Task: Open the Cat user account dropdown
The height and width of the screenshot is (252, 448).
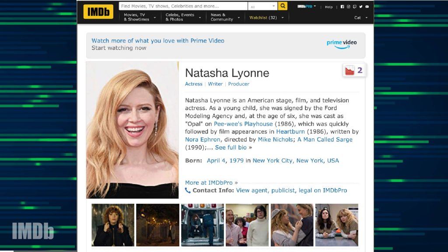Action: [x=361, y=17]
